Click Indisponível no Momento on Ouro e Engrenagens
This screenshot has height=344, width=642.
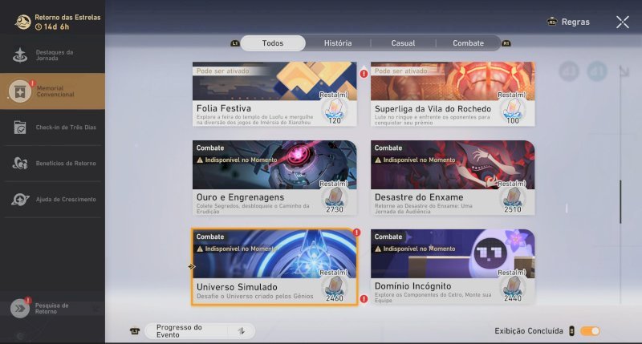pyautogui.click(x=241, y=160)
